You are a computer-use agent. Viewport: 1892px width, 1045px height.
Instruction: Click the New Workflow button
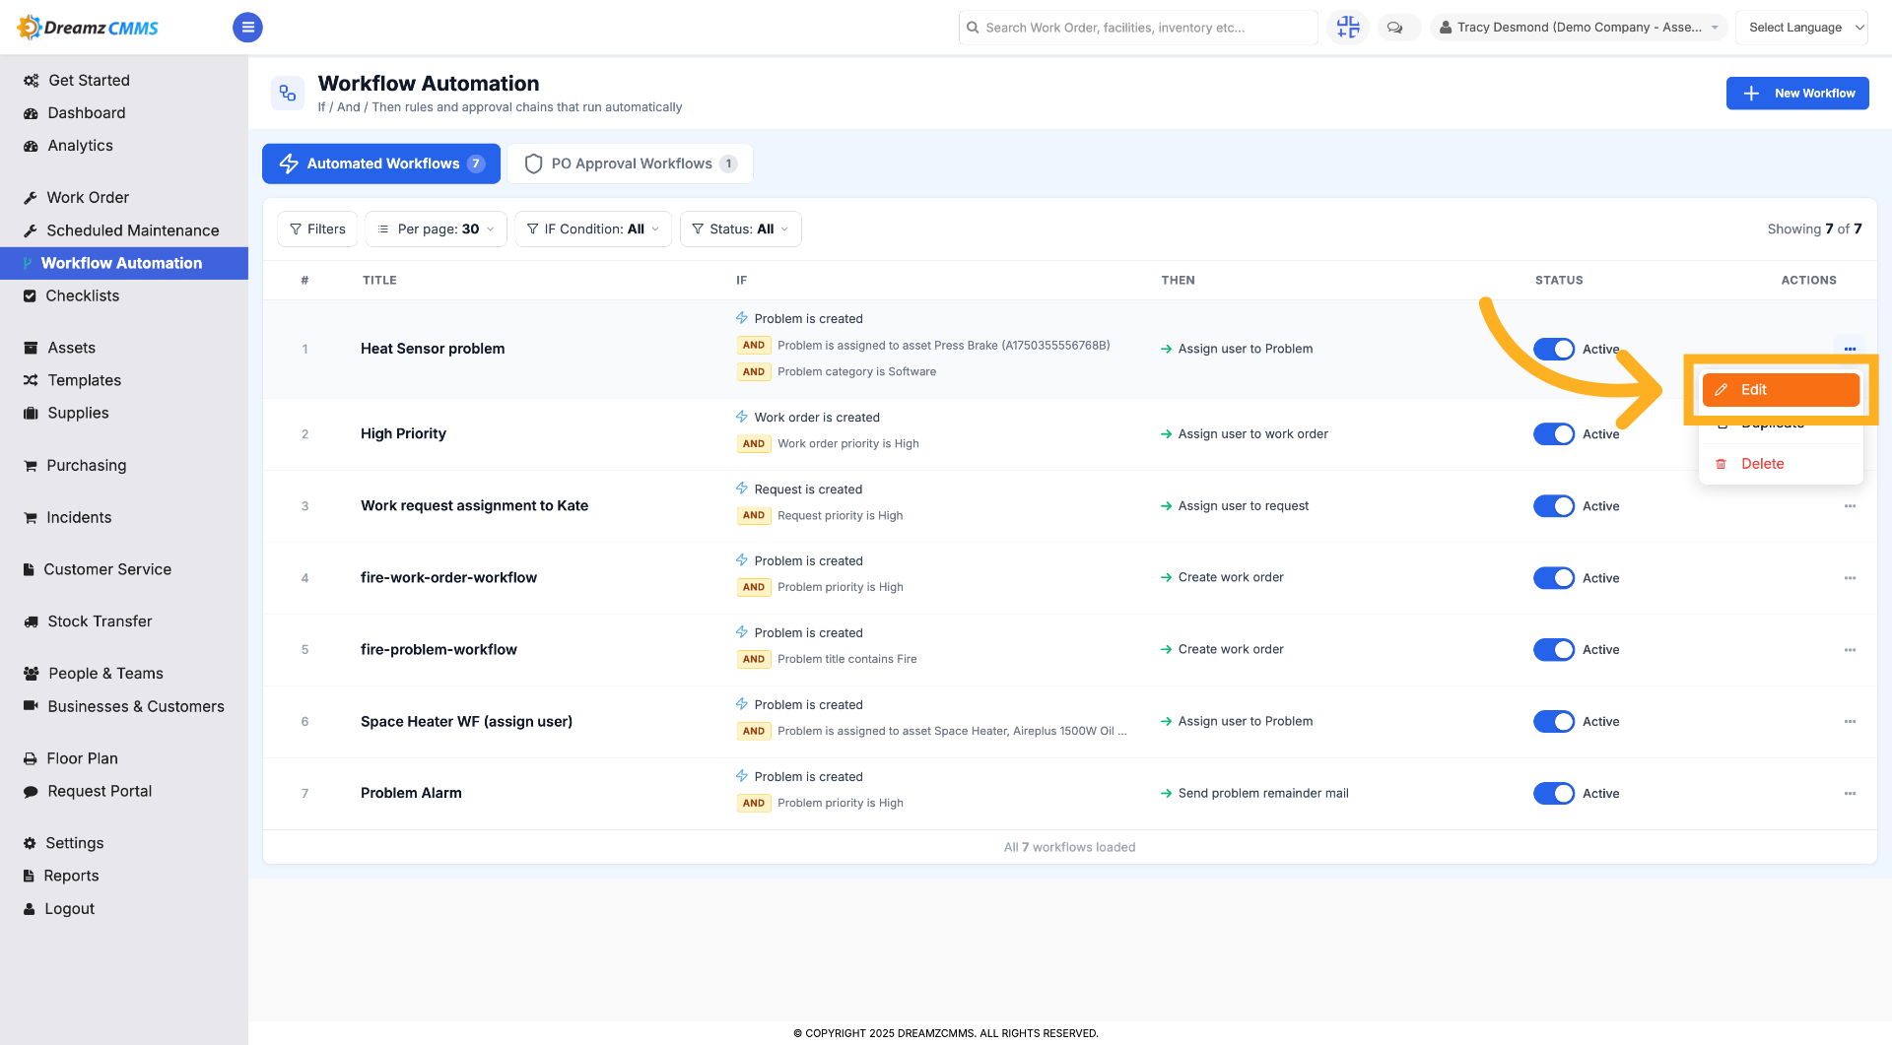1797,94
